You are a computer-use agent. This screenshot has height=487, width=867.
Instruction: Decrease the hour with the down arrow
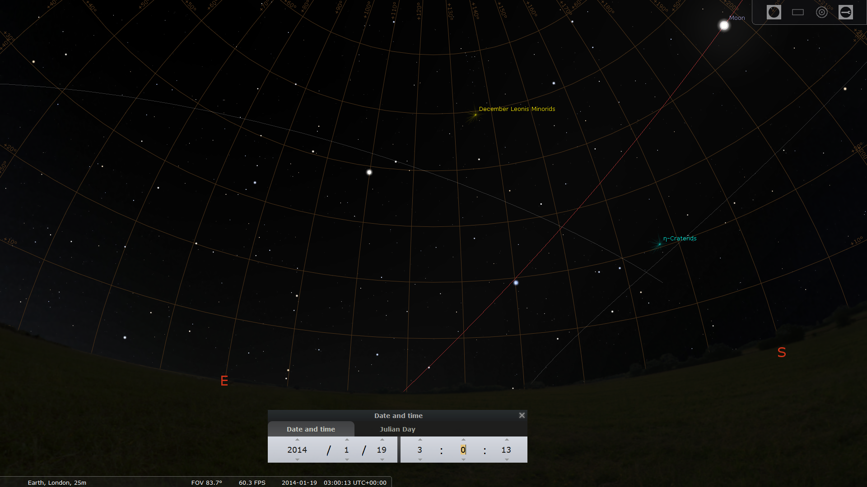tap(420, 459)
